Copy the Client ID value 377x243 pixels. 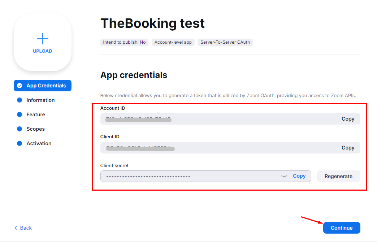coord(348,148)
